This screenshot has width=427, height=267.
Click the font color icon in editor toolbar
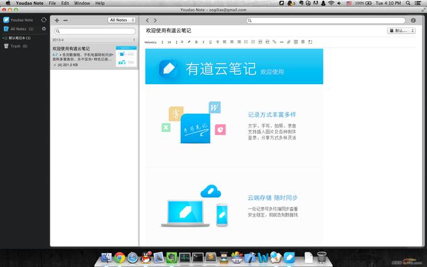tap(182, 42)
